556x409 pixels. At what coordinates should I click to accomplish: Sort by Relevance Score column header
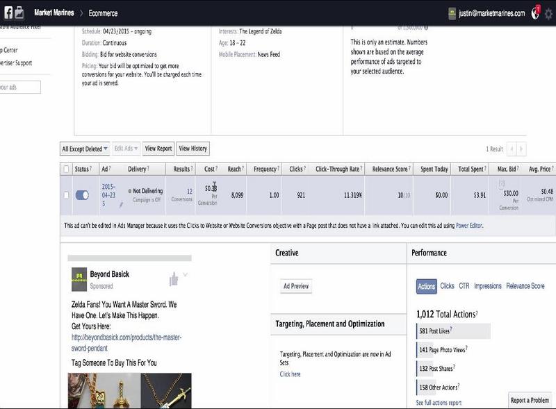click(389, 169)
